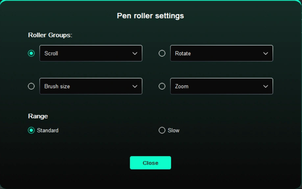Choose the Zoom roller group radio button

click(162, 86)
